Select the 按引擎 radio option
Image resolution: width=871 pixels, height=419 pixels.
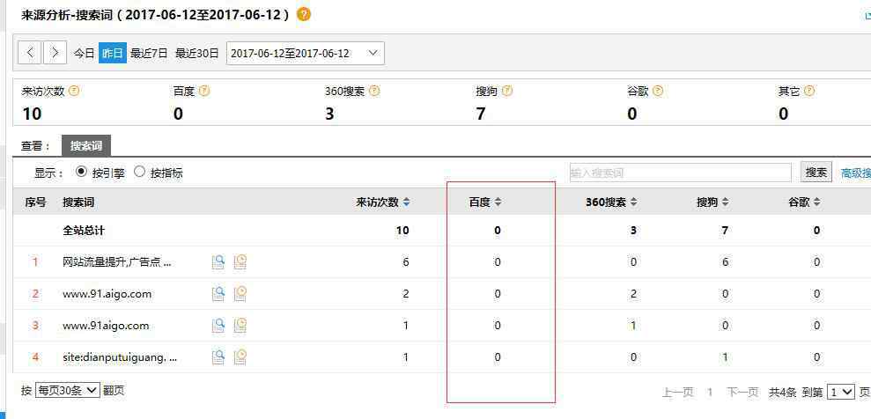(81, 172)
